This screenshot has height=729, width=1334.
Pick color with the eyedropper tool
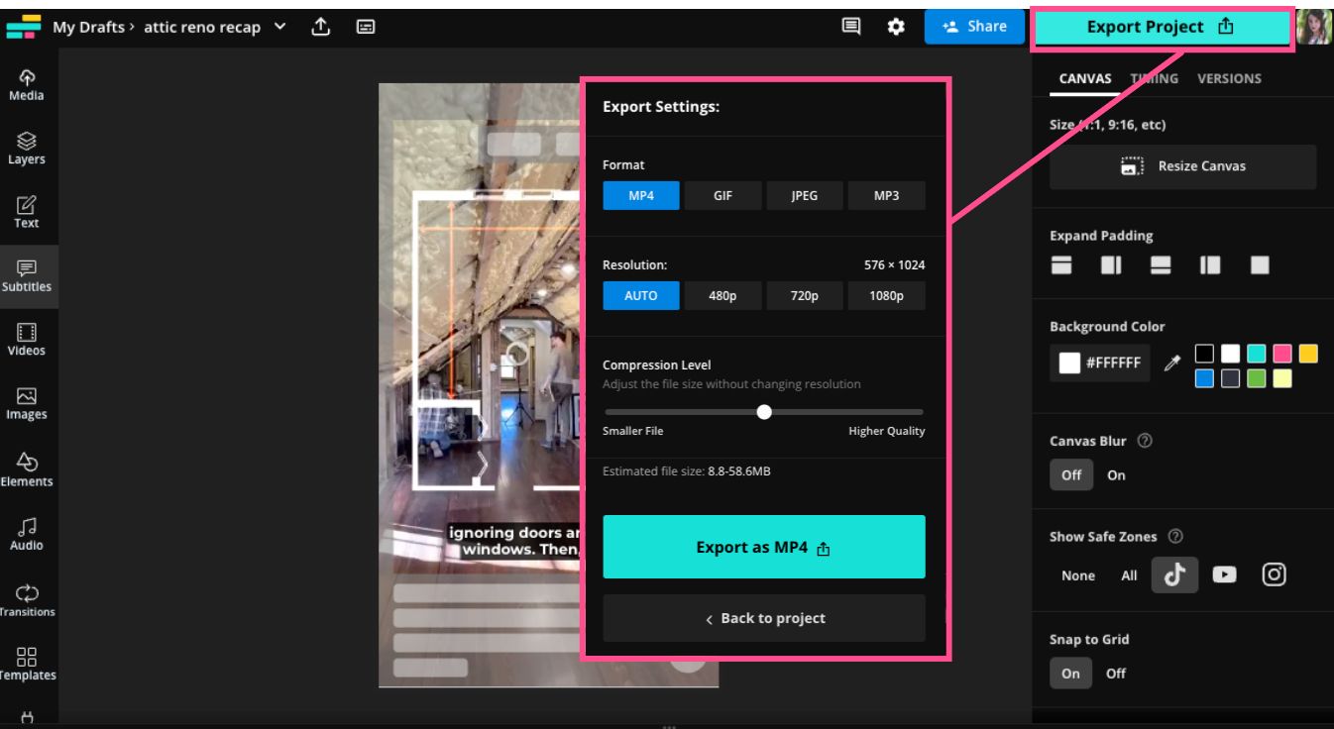(x=1172, y=364)
